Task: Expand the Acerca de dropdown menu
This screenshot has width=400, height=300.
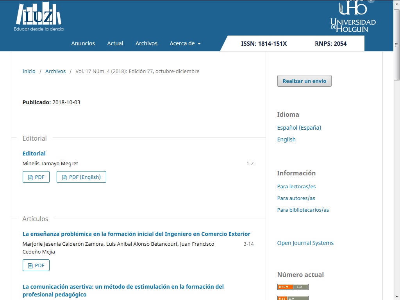Action: (x=185, y=43)
